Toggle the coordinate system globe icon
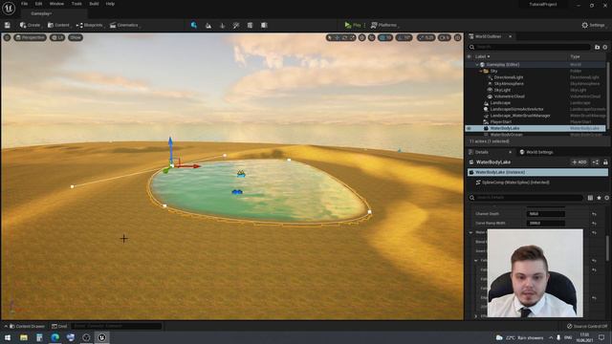612x344 pixels. (x=362, y=37)
